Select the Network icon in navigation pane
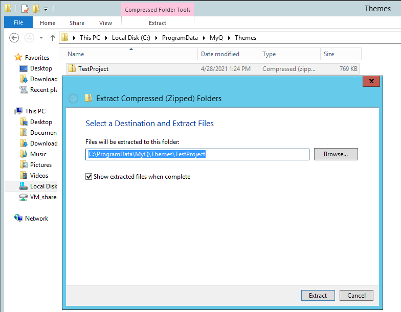Screen dimensions: 401x312 click(19, 218)
